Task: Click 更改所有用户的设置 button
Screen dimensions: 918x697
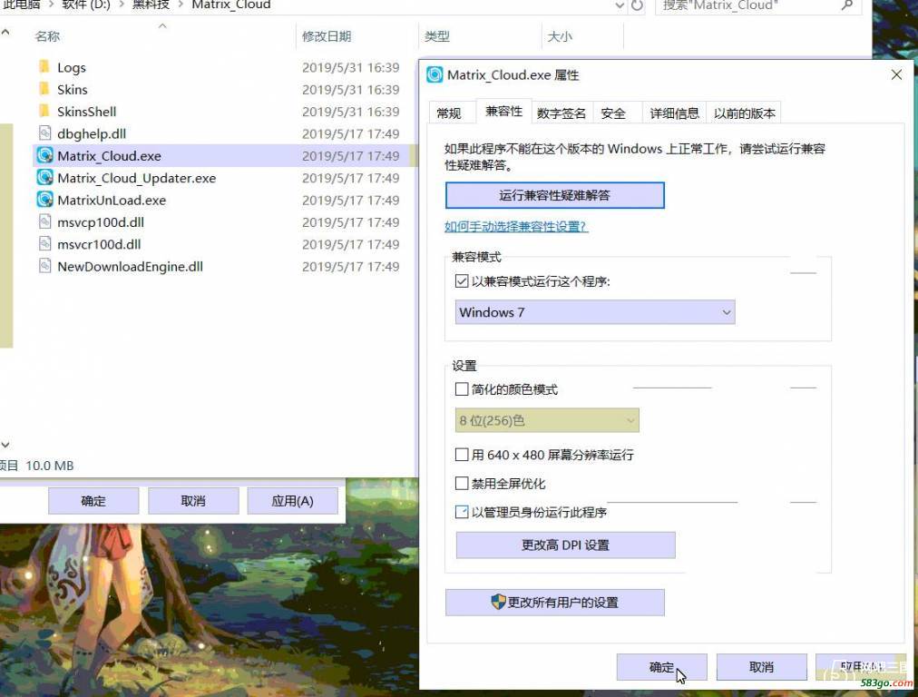Action: tap(554, 602)
